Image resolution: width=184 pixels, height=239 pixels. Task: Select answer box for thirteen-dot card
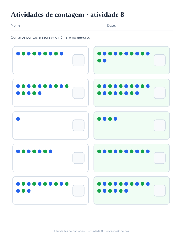(x=78, y=191)
